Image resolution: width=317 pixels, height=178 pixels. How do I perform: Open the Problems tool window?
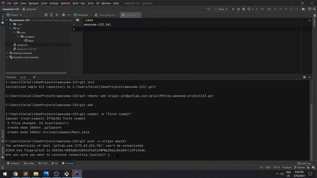13,163
